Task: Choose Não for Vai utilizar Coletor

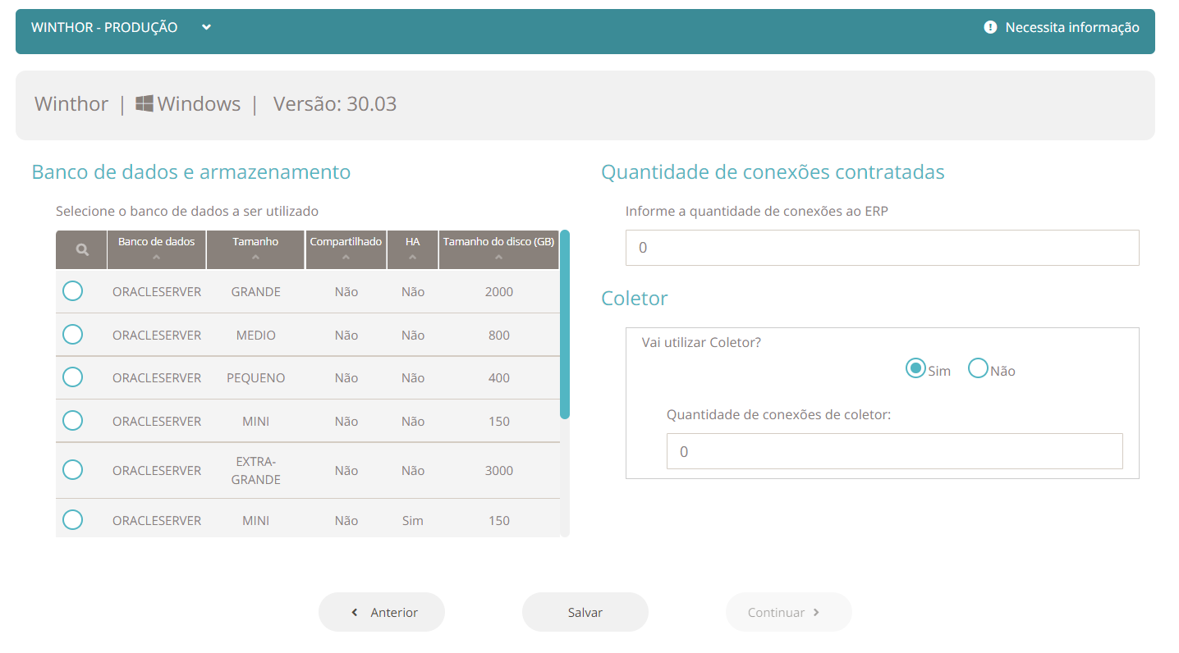Action: pyautogui.click(x=978, y=368)
